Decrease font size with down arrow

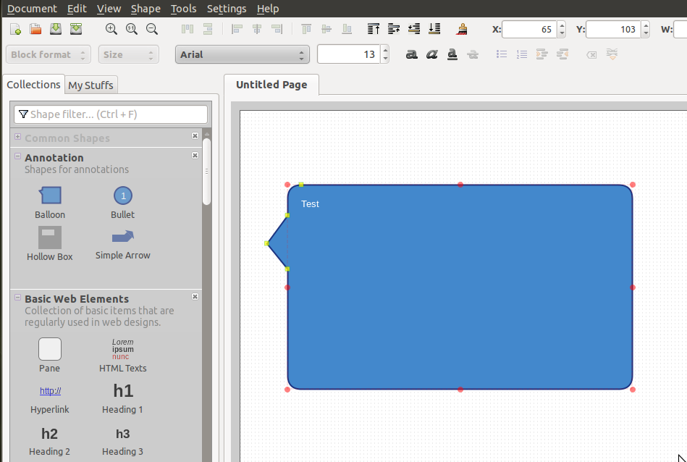(x=385, y=59)
